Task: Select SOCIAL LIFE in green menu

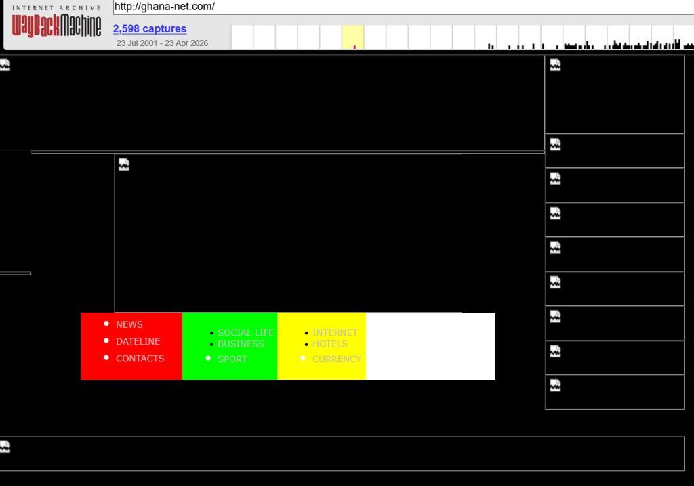Action: 245,332
